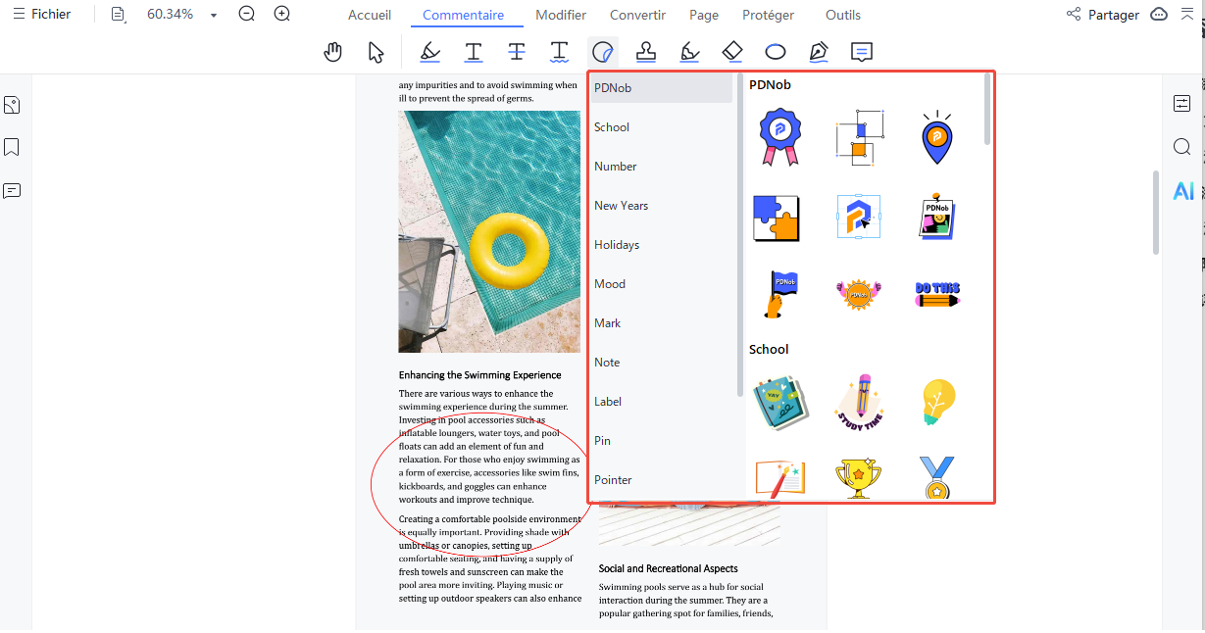This screenshot has width=1205, height=633.
Task: Activate the Strikethrough text tool
Action: [517, 52]
